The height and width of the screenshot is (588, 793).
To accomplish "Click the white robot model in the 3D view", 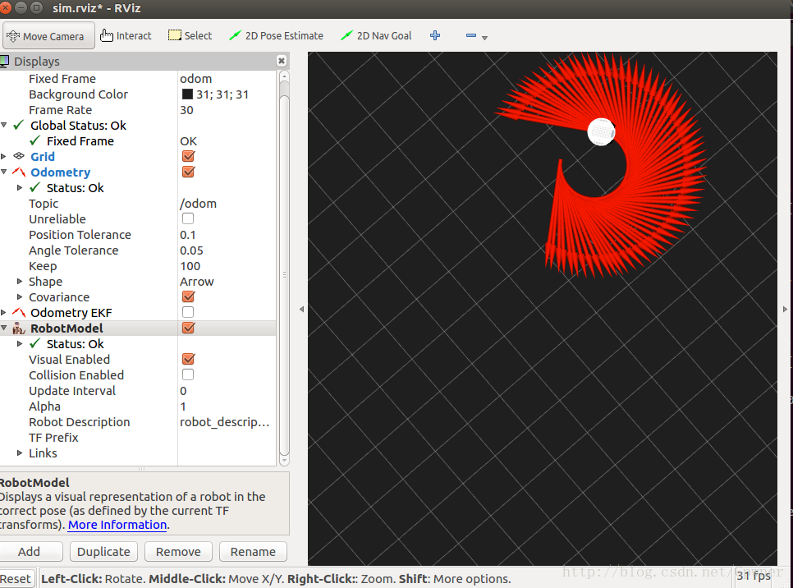I will click(x=602, y=131).
